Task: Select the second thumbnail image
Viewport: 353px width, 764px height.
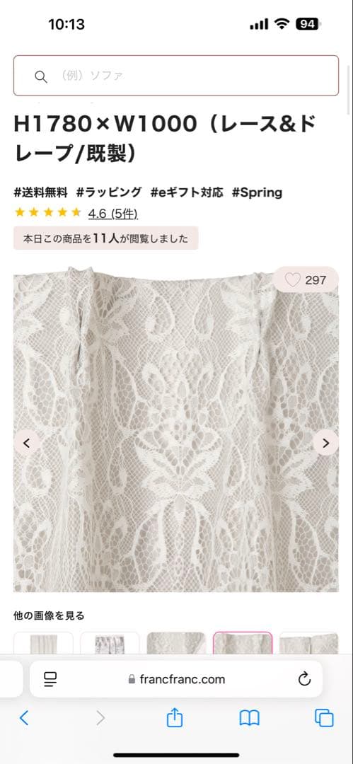Action: (x=110, y=643)
